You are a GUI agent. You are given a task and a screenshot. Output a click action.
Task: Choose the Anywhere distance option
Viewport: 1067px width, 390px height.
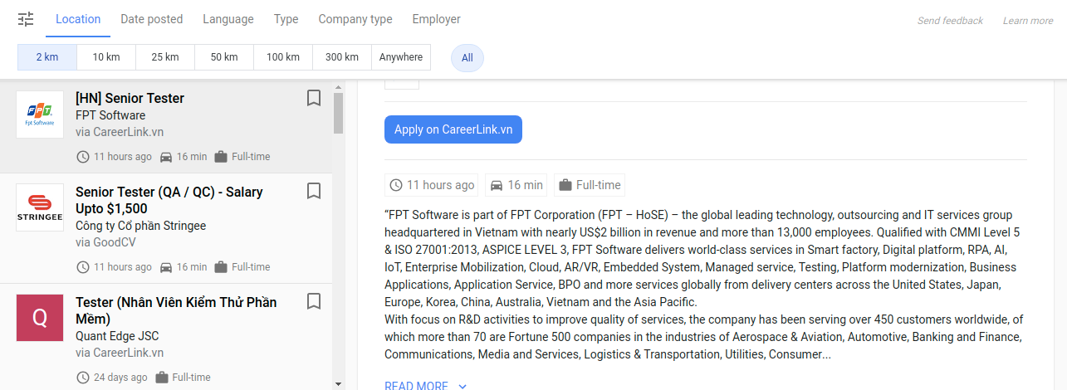click(x=401, y=57)
